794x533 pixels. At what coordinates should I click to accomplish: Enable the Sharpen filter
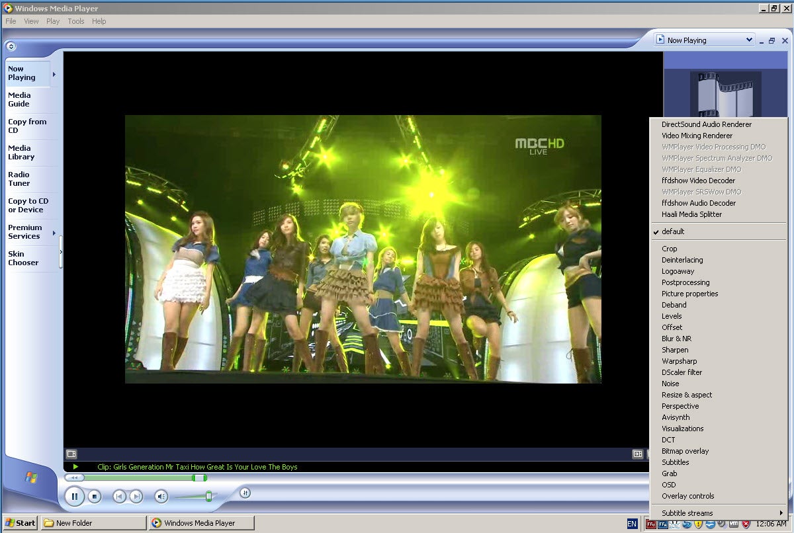click(719, 350)
